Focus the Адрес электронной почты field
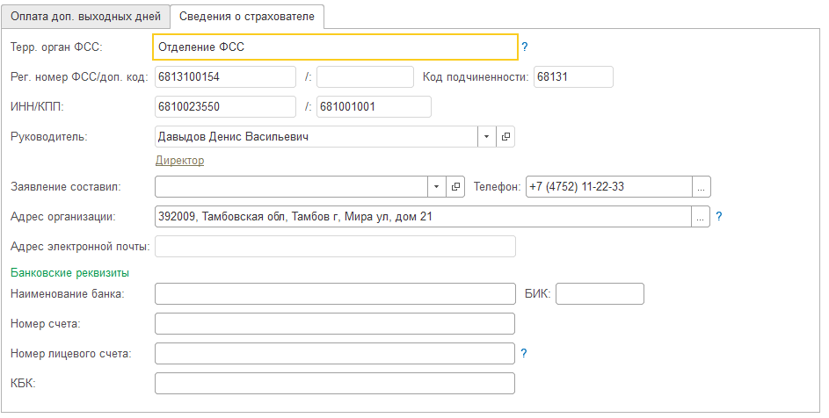This screenshot has width=829, height=418. (334, 246)
